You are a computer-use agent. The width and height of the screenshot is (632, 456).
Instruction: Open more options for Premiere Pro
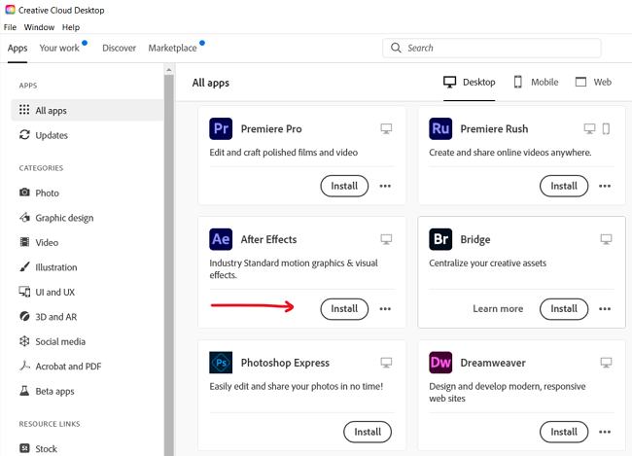pyautogui.click(x=385, y=186)
